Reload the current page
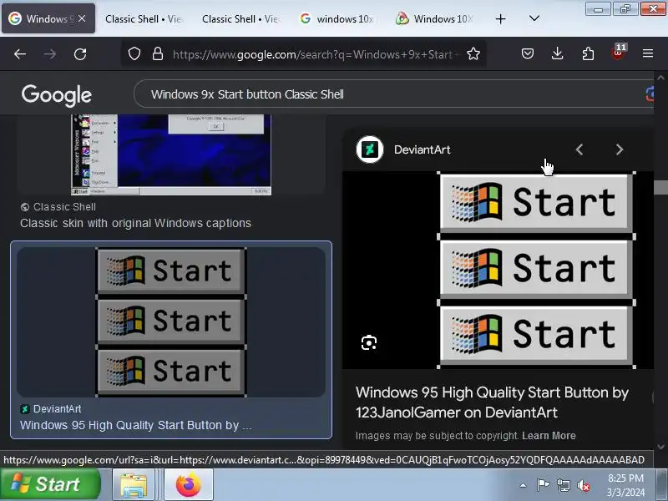This screenshot has width=668, height=501. tap(80, 54)
